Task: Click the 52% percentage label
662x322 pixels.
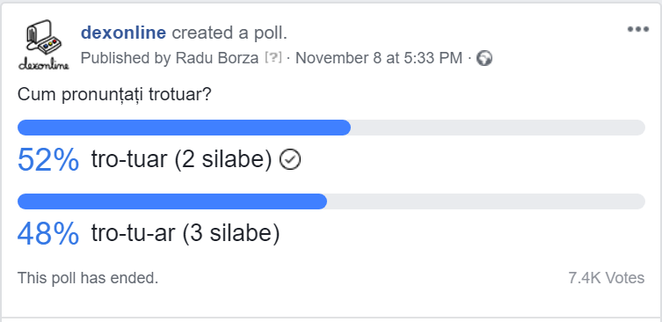Action: (48, 160)
